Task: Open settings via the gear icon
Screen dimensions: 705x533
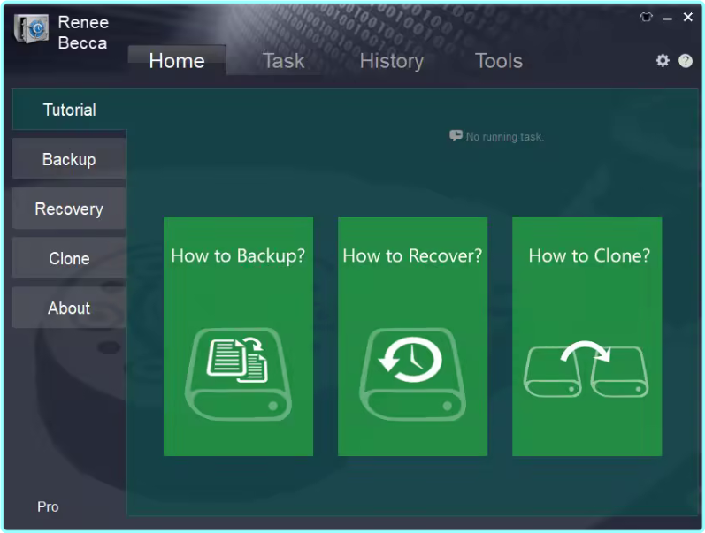Action: [x=663, y=61]
